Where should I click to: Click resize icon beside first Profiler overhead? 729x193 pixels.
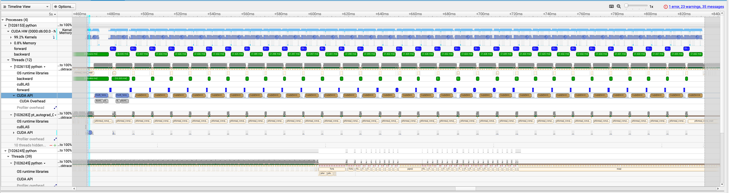55,108
